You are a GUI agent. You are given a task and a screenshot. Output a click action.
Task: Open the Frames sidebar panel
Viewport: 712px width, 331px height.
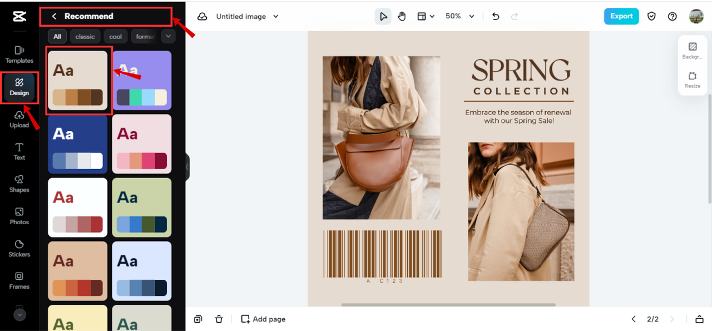[19, 280]
